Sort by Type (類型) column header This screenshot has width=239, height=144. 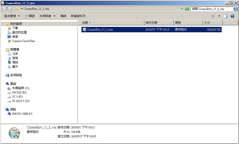click(x=188, y=23)
